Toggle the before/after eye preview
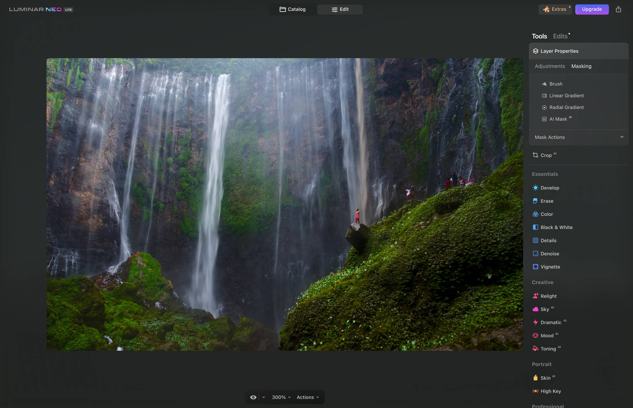 coord(253,397)
